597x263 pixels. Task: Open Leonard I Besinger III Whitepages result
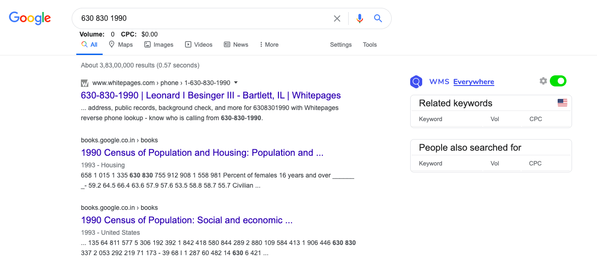tap(211, 96)
